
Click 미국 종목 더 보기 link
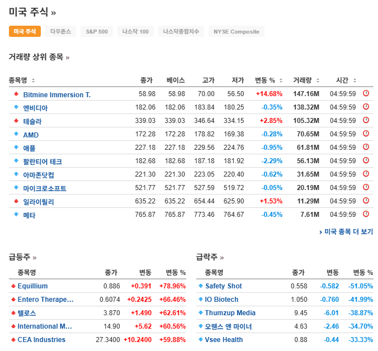tap(346, 232)
